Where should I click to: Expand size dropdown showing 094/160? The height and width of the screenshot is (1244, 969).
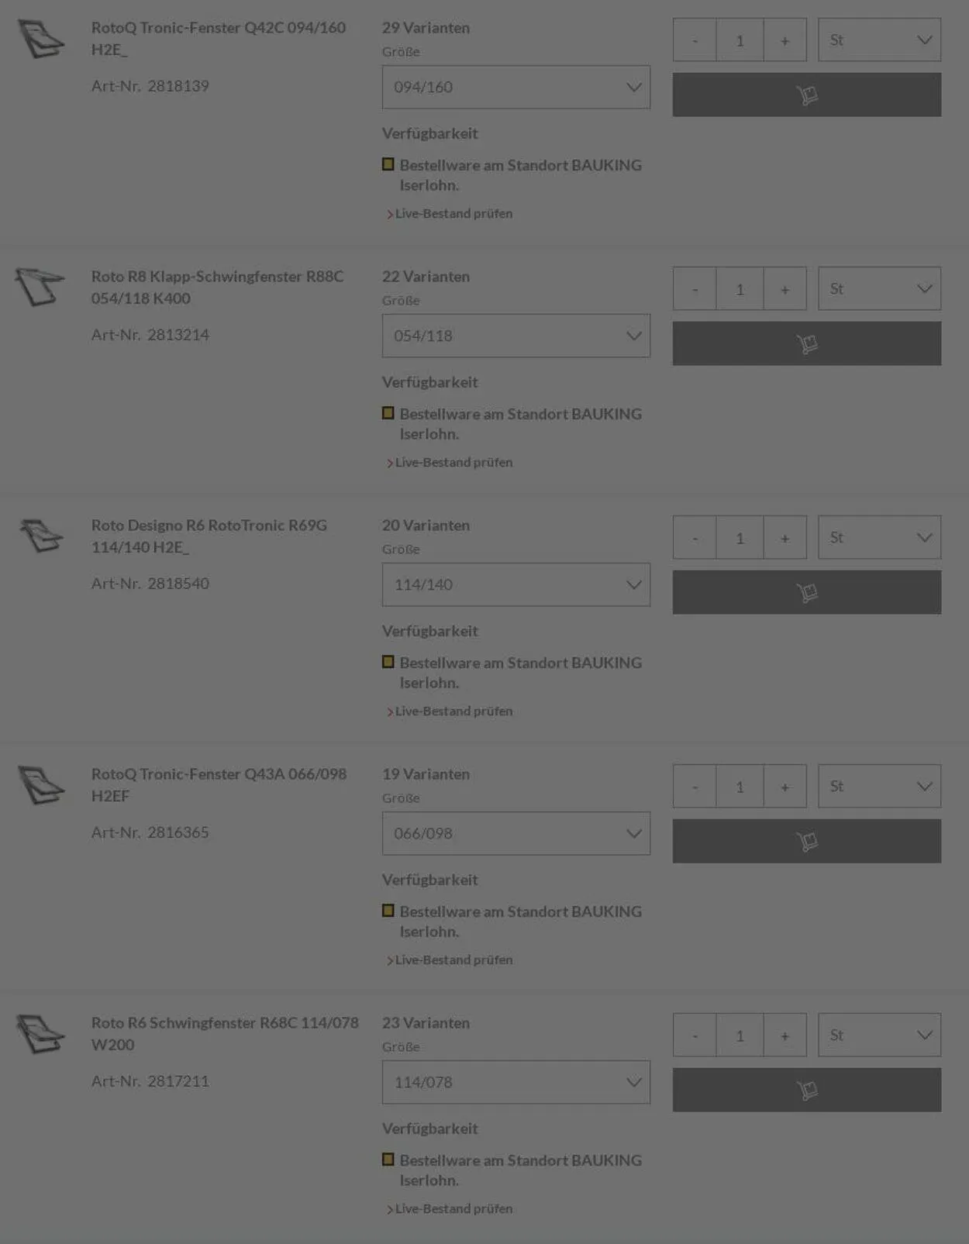pos(516,87)
